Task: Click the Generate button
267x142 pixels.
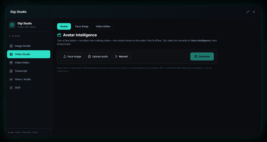Action: [202, 56]
